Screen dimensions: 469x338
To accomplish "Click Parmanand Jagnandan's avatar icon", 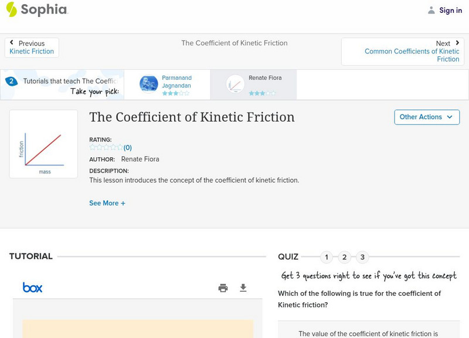I will click(x=149, y=84).
